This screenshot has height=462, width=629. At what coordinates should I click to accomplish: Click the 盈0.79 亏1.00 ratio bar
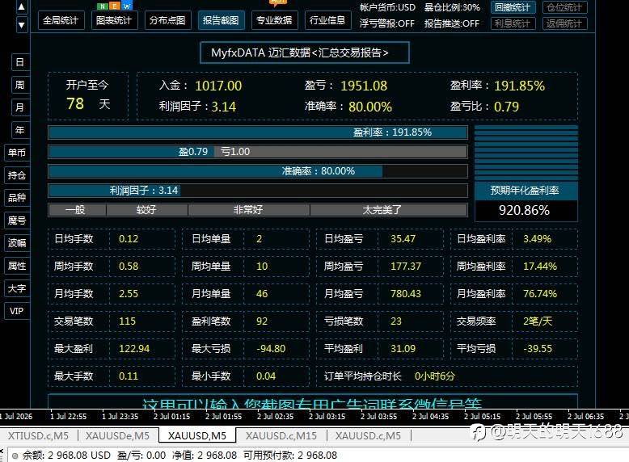pos(258,152)
